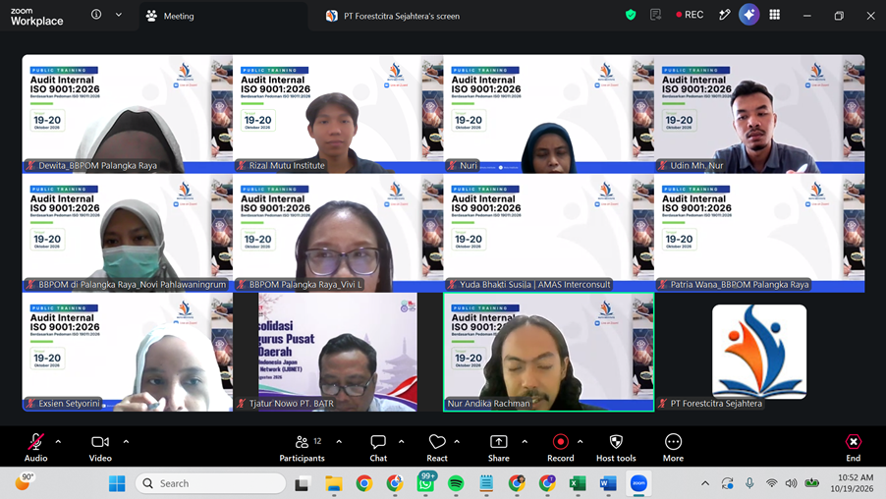Click the taskbar Search box
Screen dimensions: 886x499
click(210, 483)
